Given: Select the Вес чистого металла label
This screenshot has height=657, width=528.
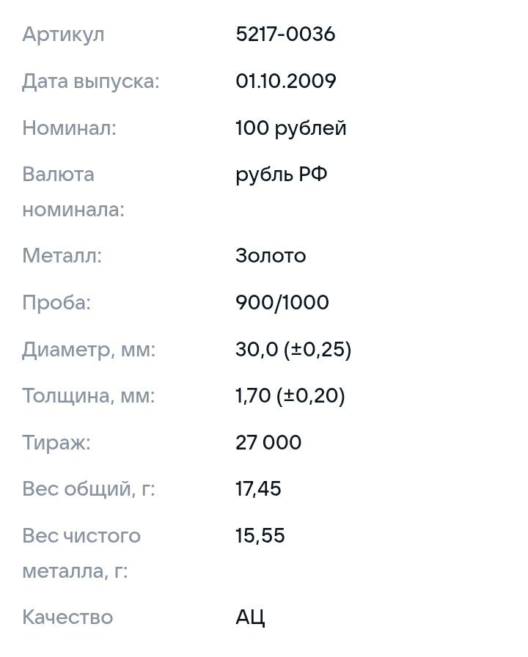Looking at the screenshot, I should point(81,554).
